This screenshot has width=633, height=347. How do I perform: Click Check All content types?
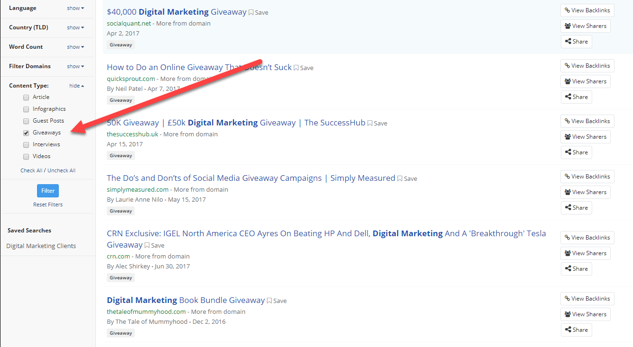point(31,170)
